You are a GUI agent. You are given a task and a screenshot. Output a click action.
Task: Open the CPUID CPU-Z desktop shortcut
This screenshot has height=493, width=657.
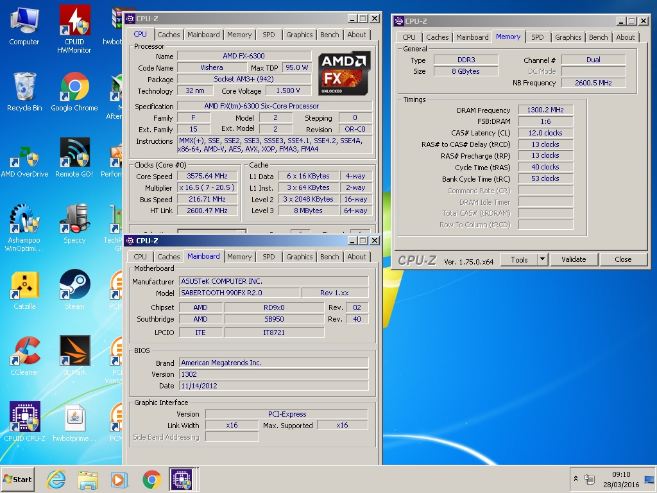[24, 422]
